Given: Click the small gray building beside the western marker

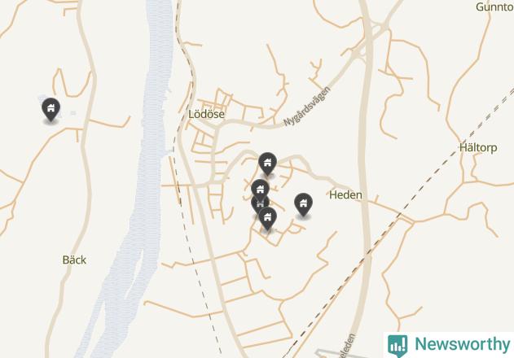Looking at the screenshot, I should pyautogui.click(x=73, y=113).
